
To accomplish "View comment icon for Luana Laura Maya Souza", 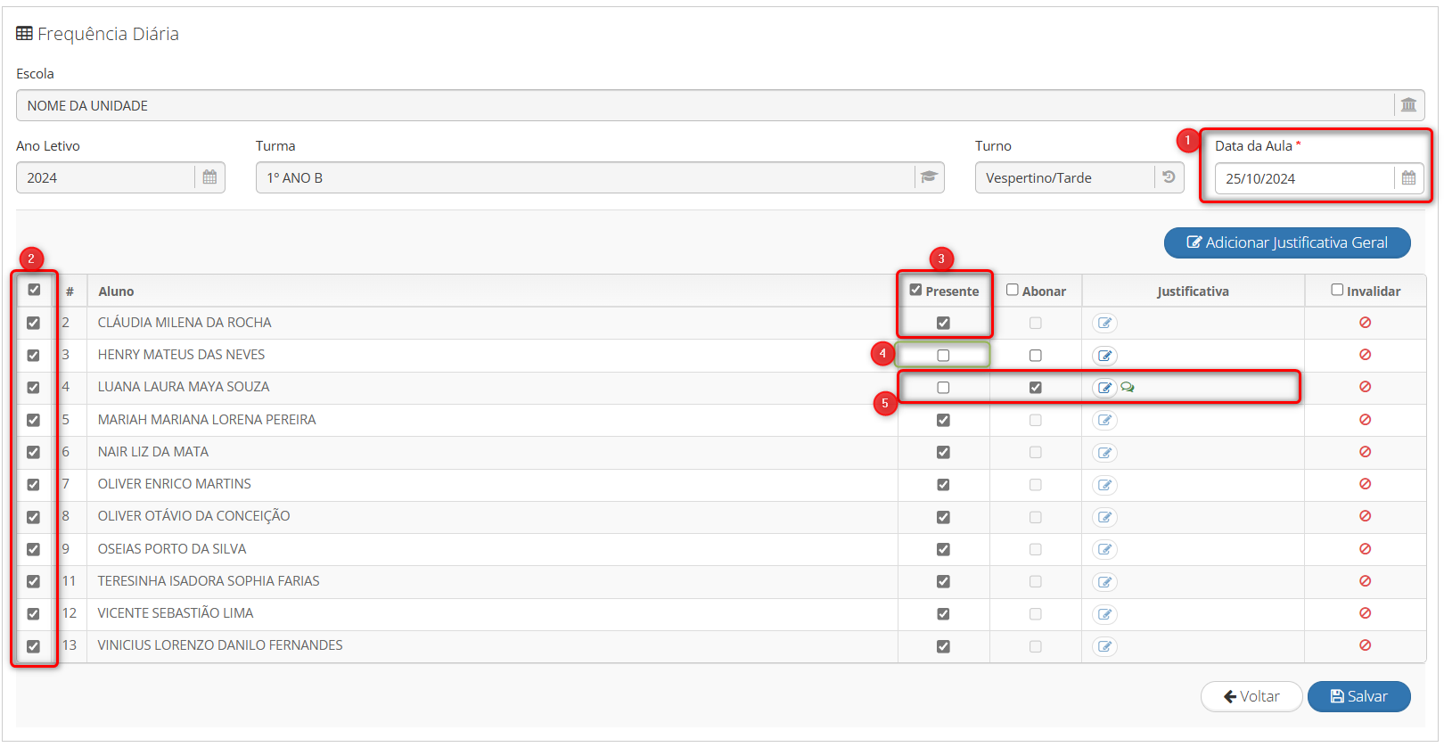I will [x=1128, y=388].
